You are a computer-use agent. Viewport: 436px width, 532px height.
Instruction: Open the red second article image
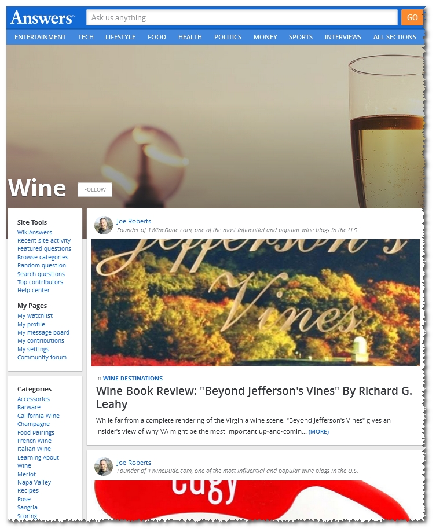[x=255, y=500]
